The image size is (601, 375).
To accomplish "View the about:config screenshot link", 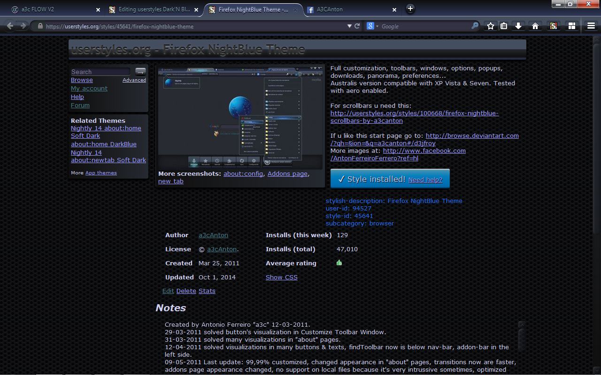I will pos(243,174).
